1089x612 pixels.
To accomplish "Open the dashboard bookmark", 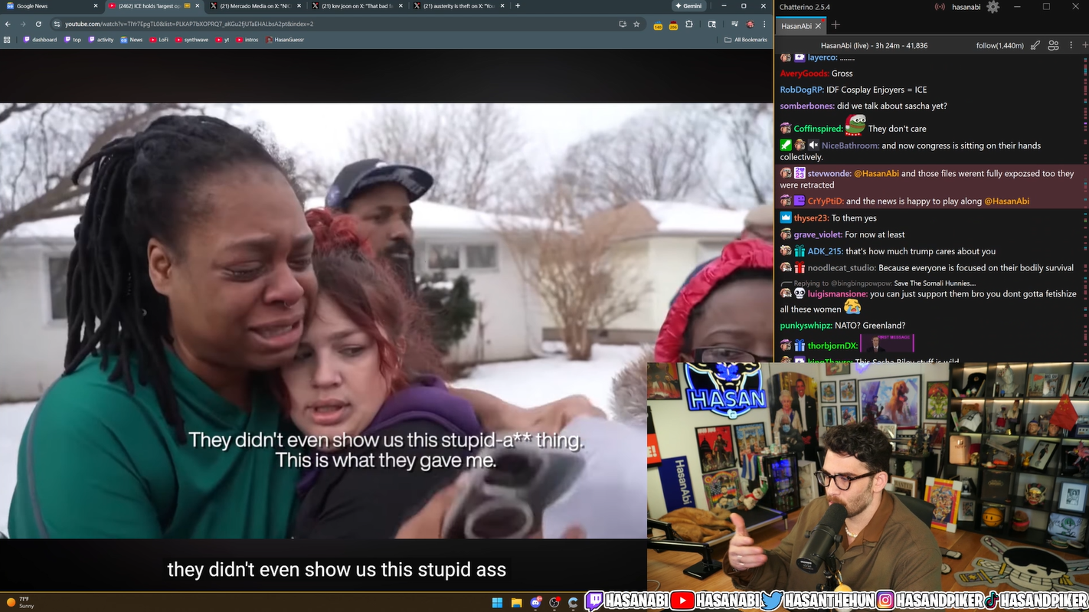I will pyautogui.click(x=40, y=40).
